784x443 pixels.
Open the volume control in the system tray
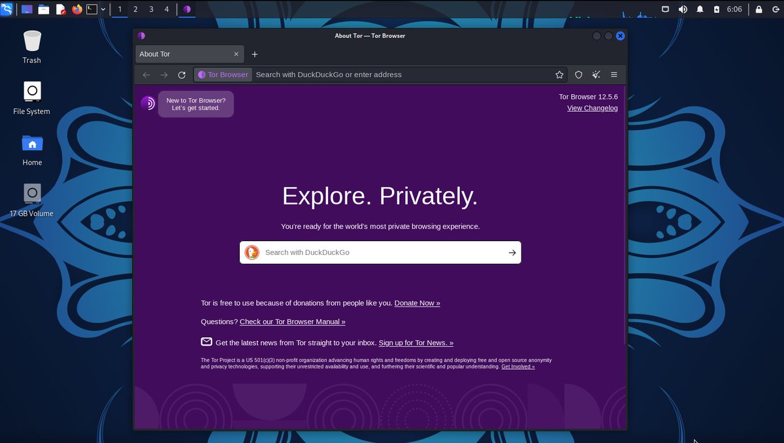(681, 9)
